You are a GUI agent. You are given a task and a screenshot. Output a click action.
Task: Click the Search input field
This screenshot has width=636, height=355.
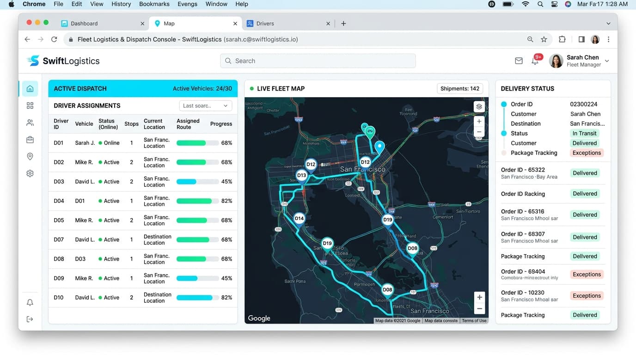(x=318, y=61)
